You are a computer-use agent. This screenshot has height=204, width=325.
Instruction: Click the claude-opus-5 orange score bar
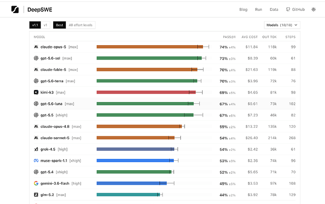click(150, 47)
